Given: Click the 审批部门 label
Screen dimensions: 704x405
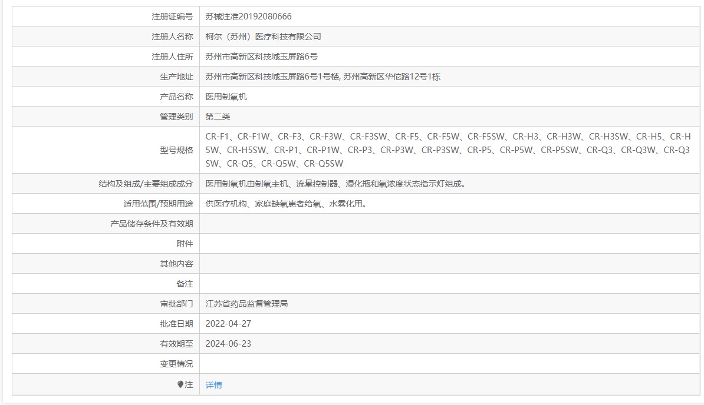Looking at the screenshot, I should click(x=176, y=304).
